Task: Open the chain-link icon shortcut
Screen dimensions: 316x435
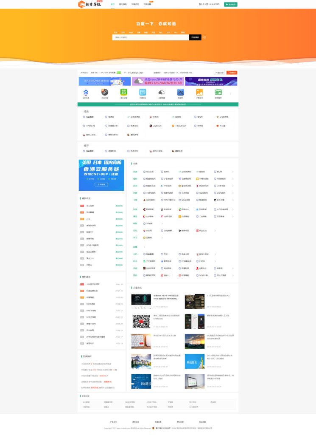Action: [105, 92]
